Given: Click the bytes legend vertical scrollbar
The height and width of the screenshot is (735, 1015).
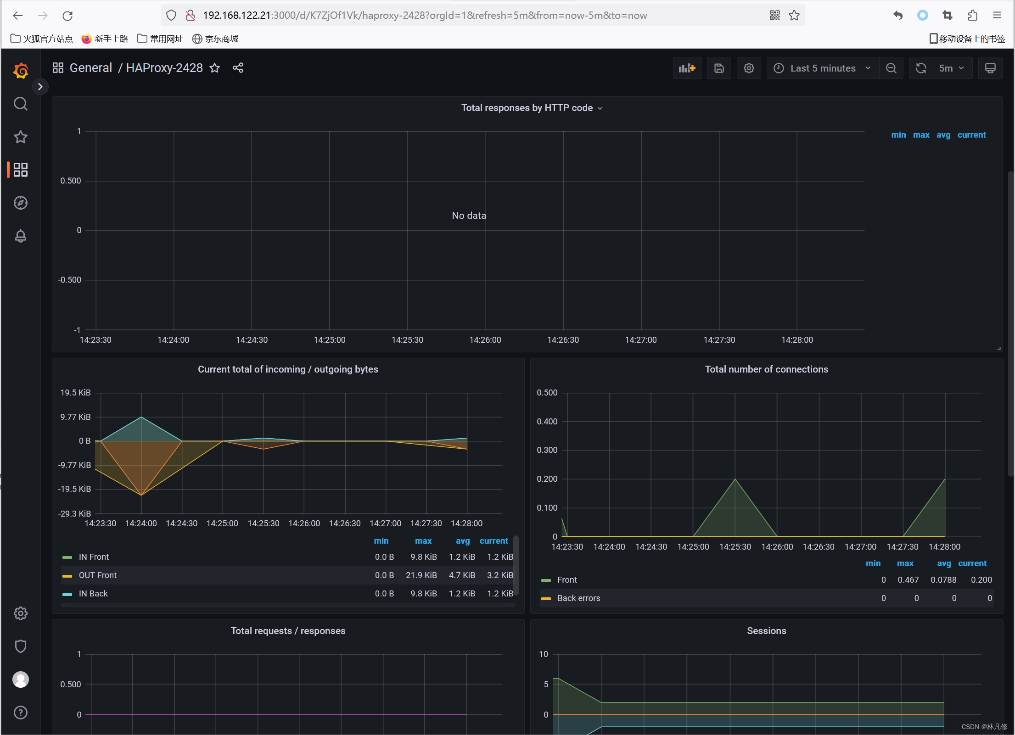Looking at the screenshot, I should 516,565.
